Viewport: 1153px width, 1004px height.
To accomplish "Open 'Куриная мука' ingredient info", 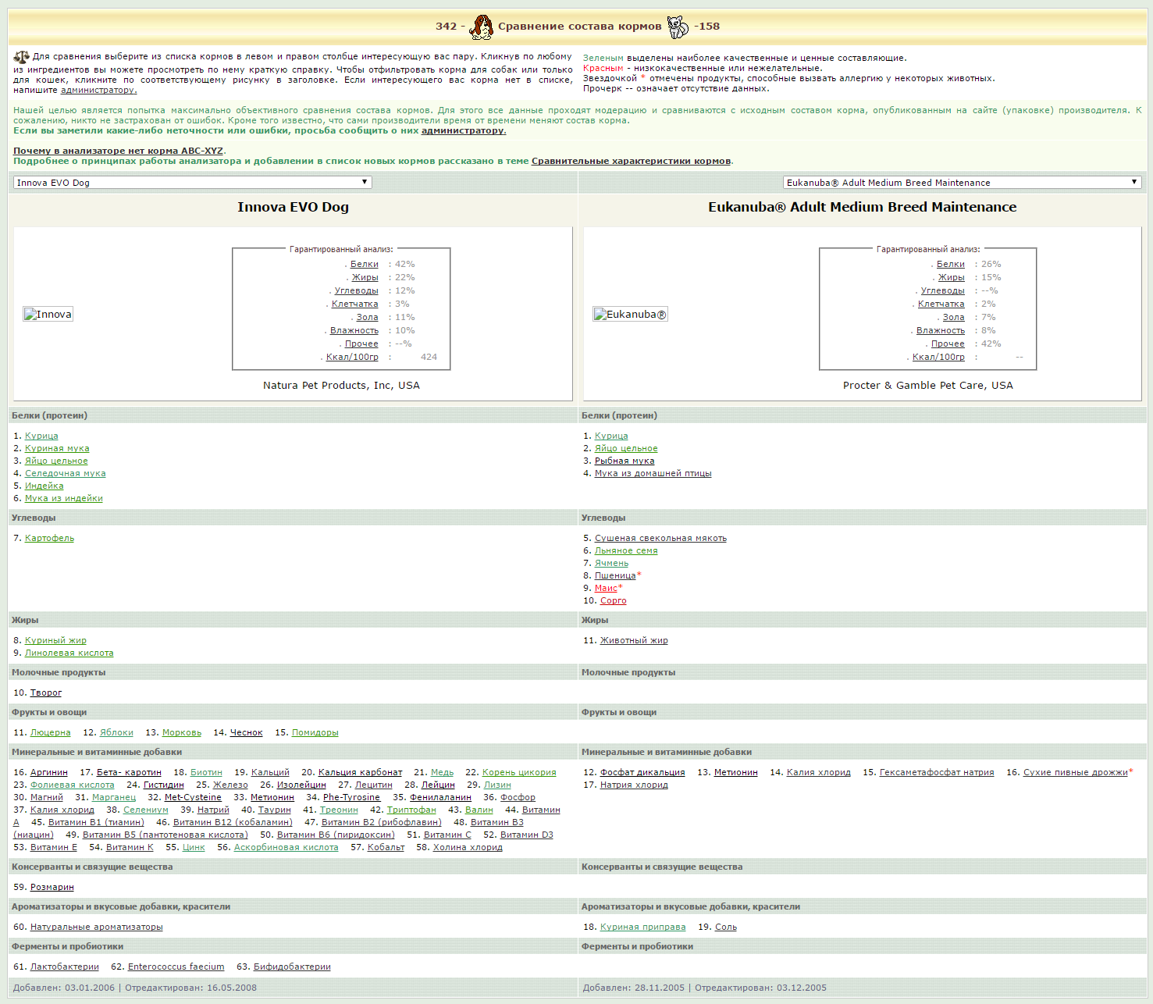I will (57, 449).
